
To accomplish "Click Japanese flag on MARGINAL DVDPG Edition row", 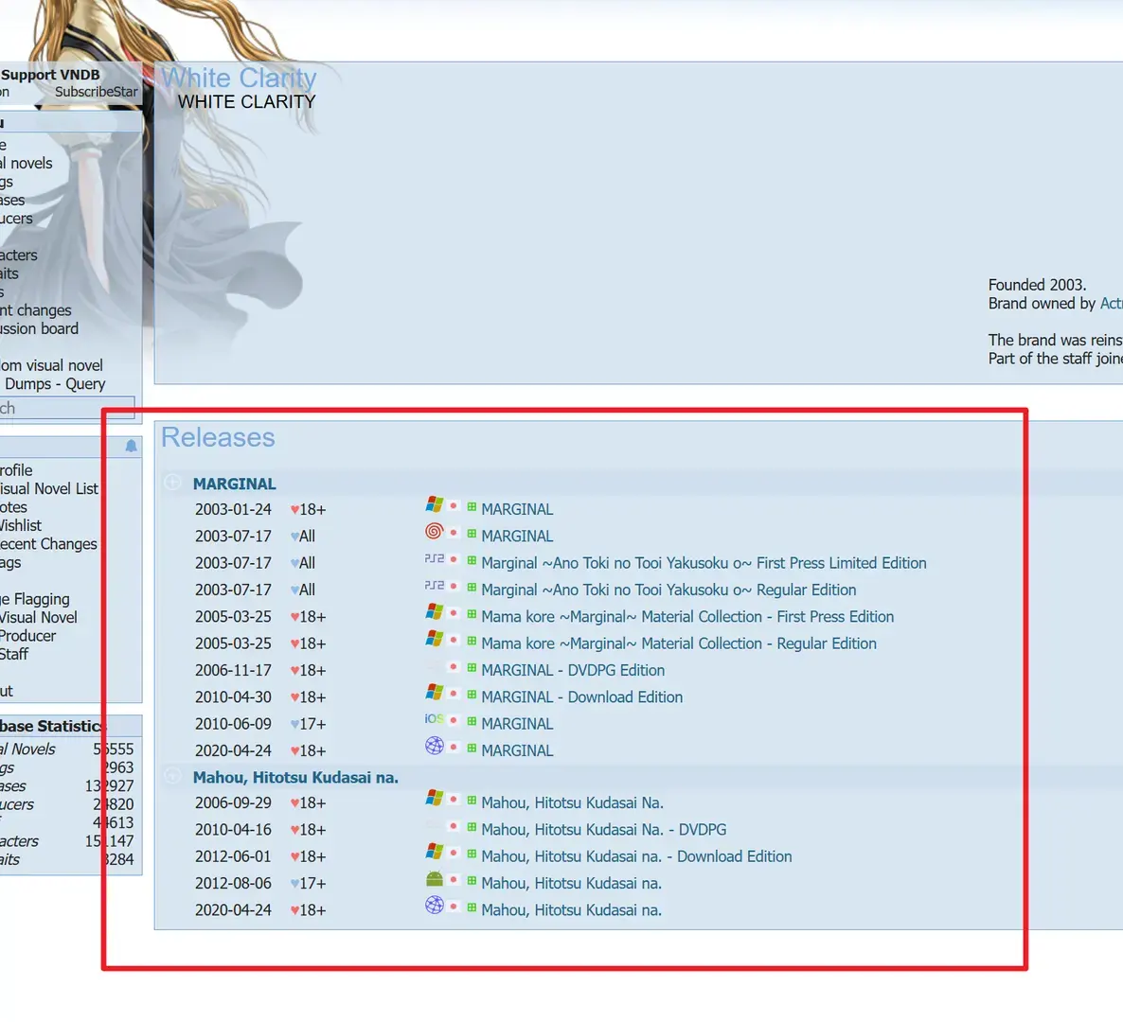I will coord(454,667).
